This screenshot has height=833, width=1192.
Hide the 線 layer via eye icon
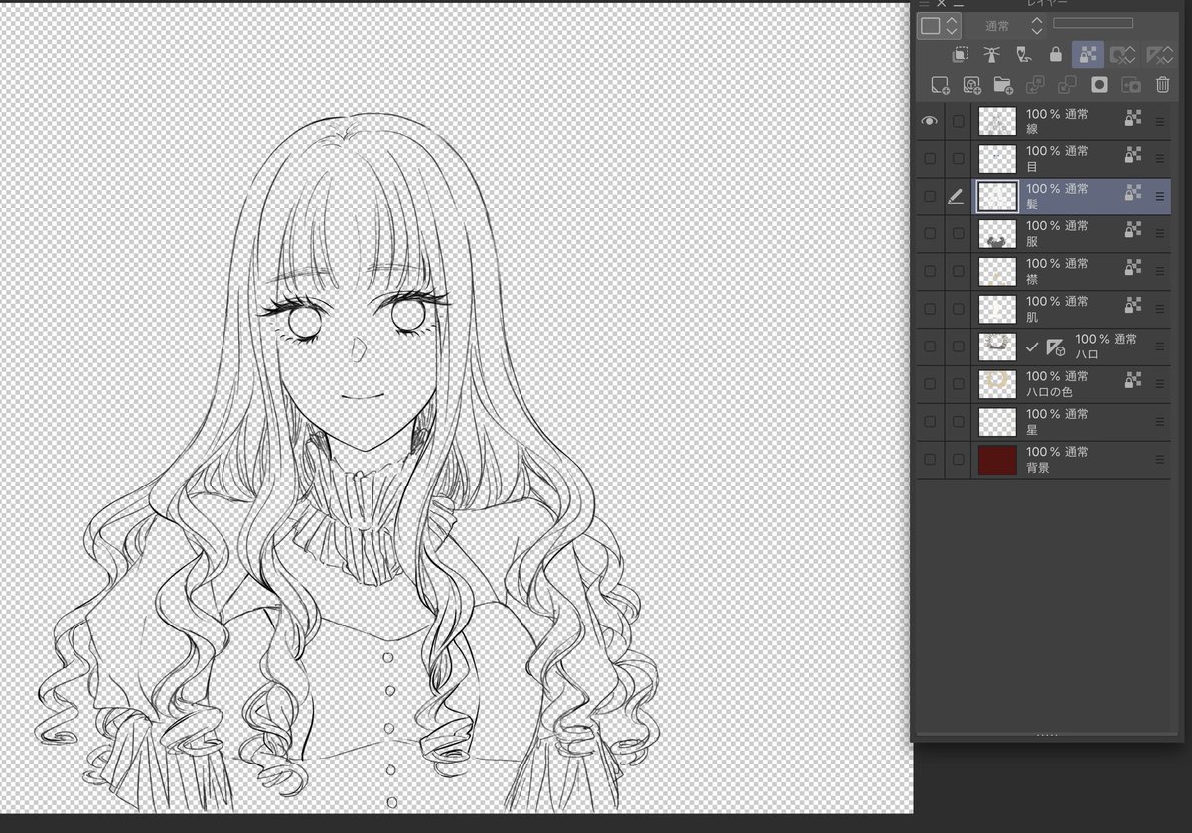point(929,121)
